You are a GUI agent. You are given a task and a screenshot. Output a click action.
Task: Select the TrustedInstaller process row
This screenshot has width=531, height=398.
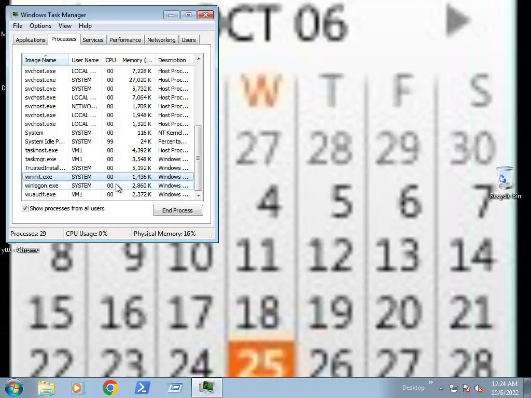pyautogui.click(x=108, y=168)
